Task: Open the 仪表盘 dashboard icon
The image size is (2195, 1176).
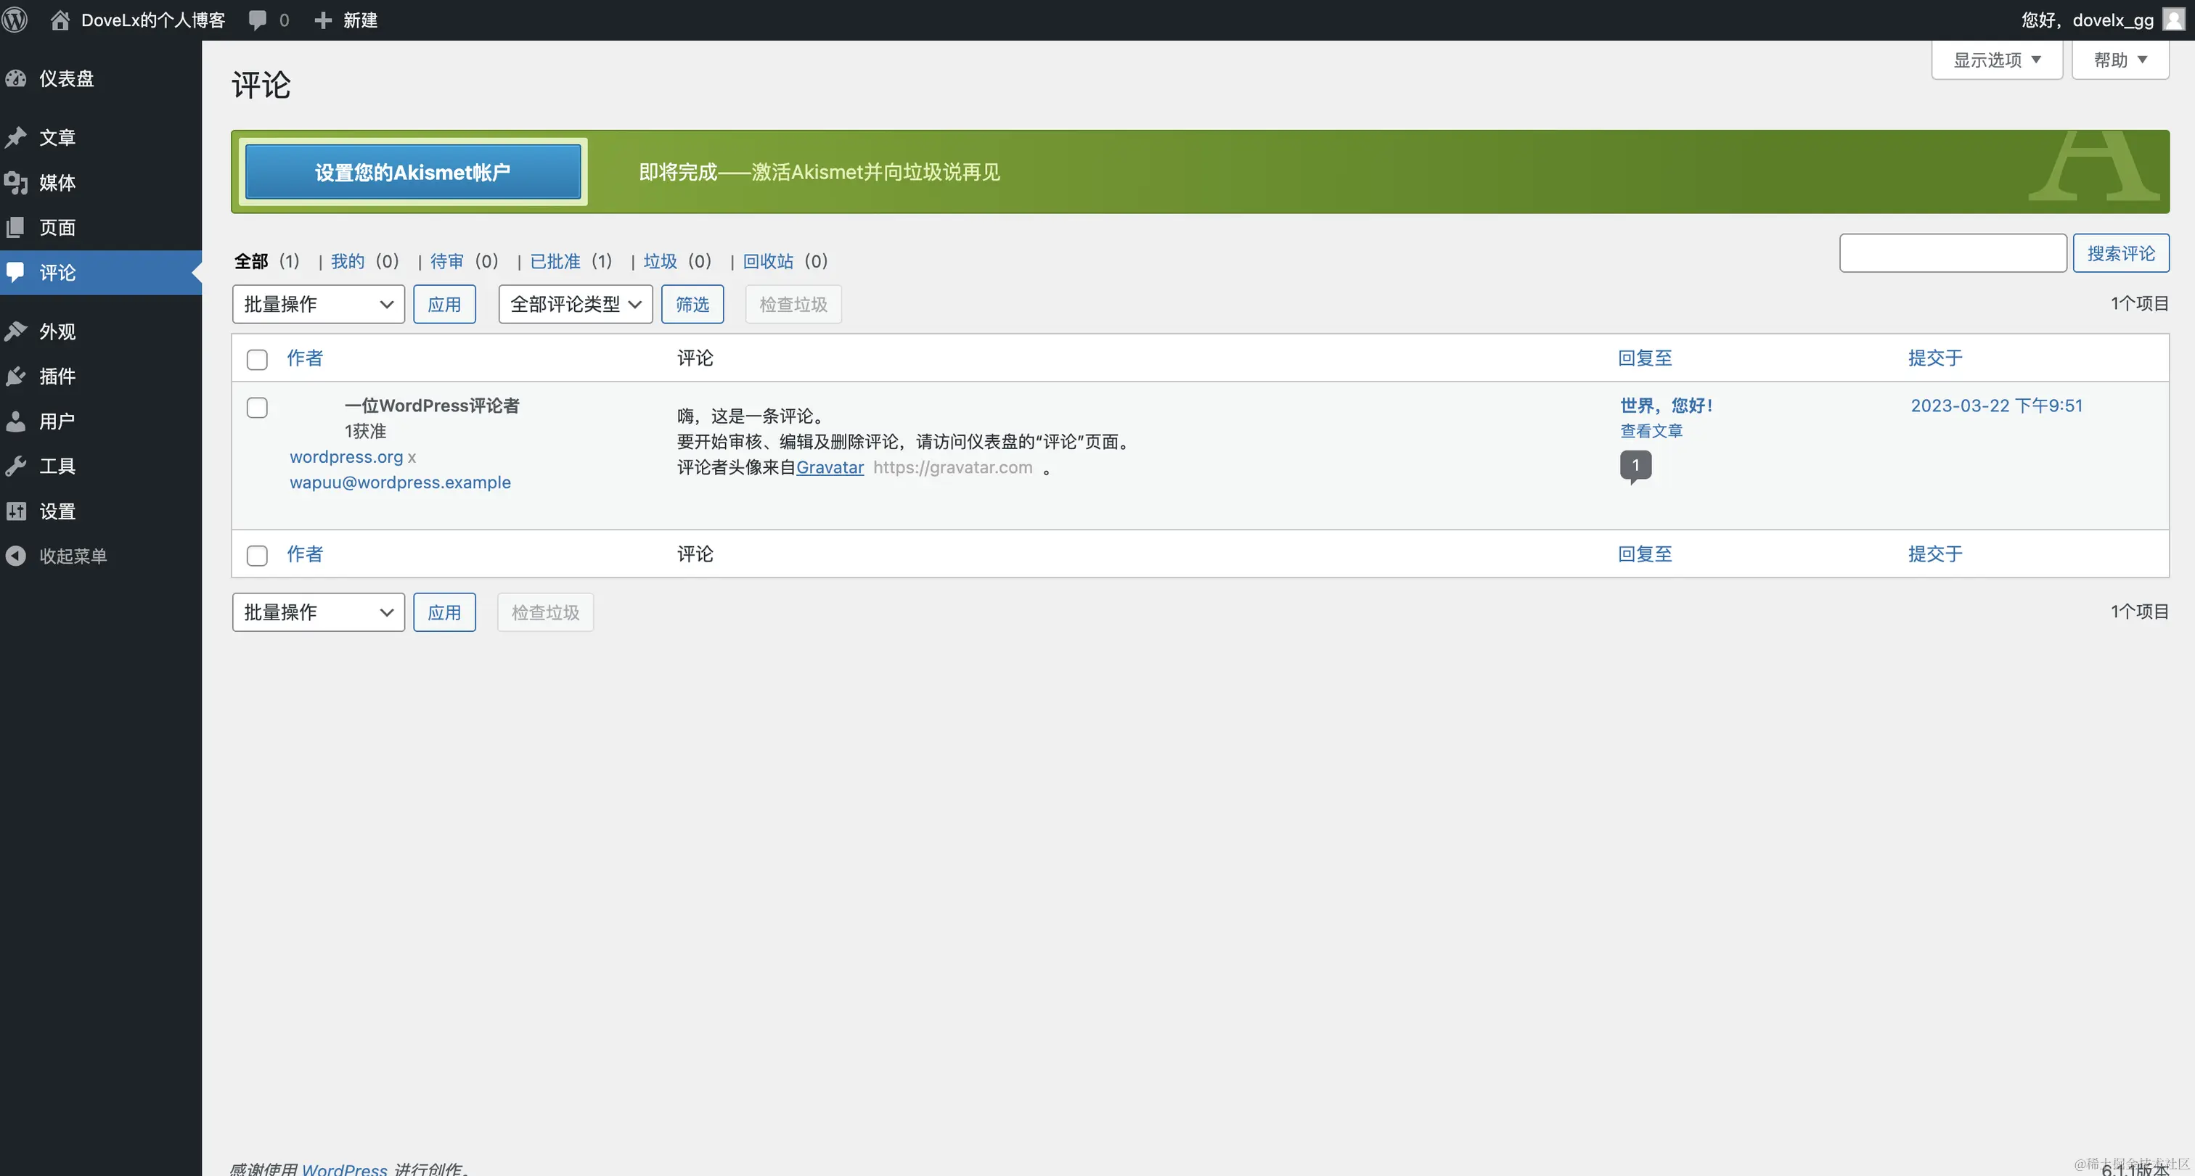Action: [x=16, y=78]
